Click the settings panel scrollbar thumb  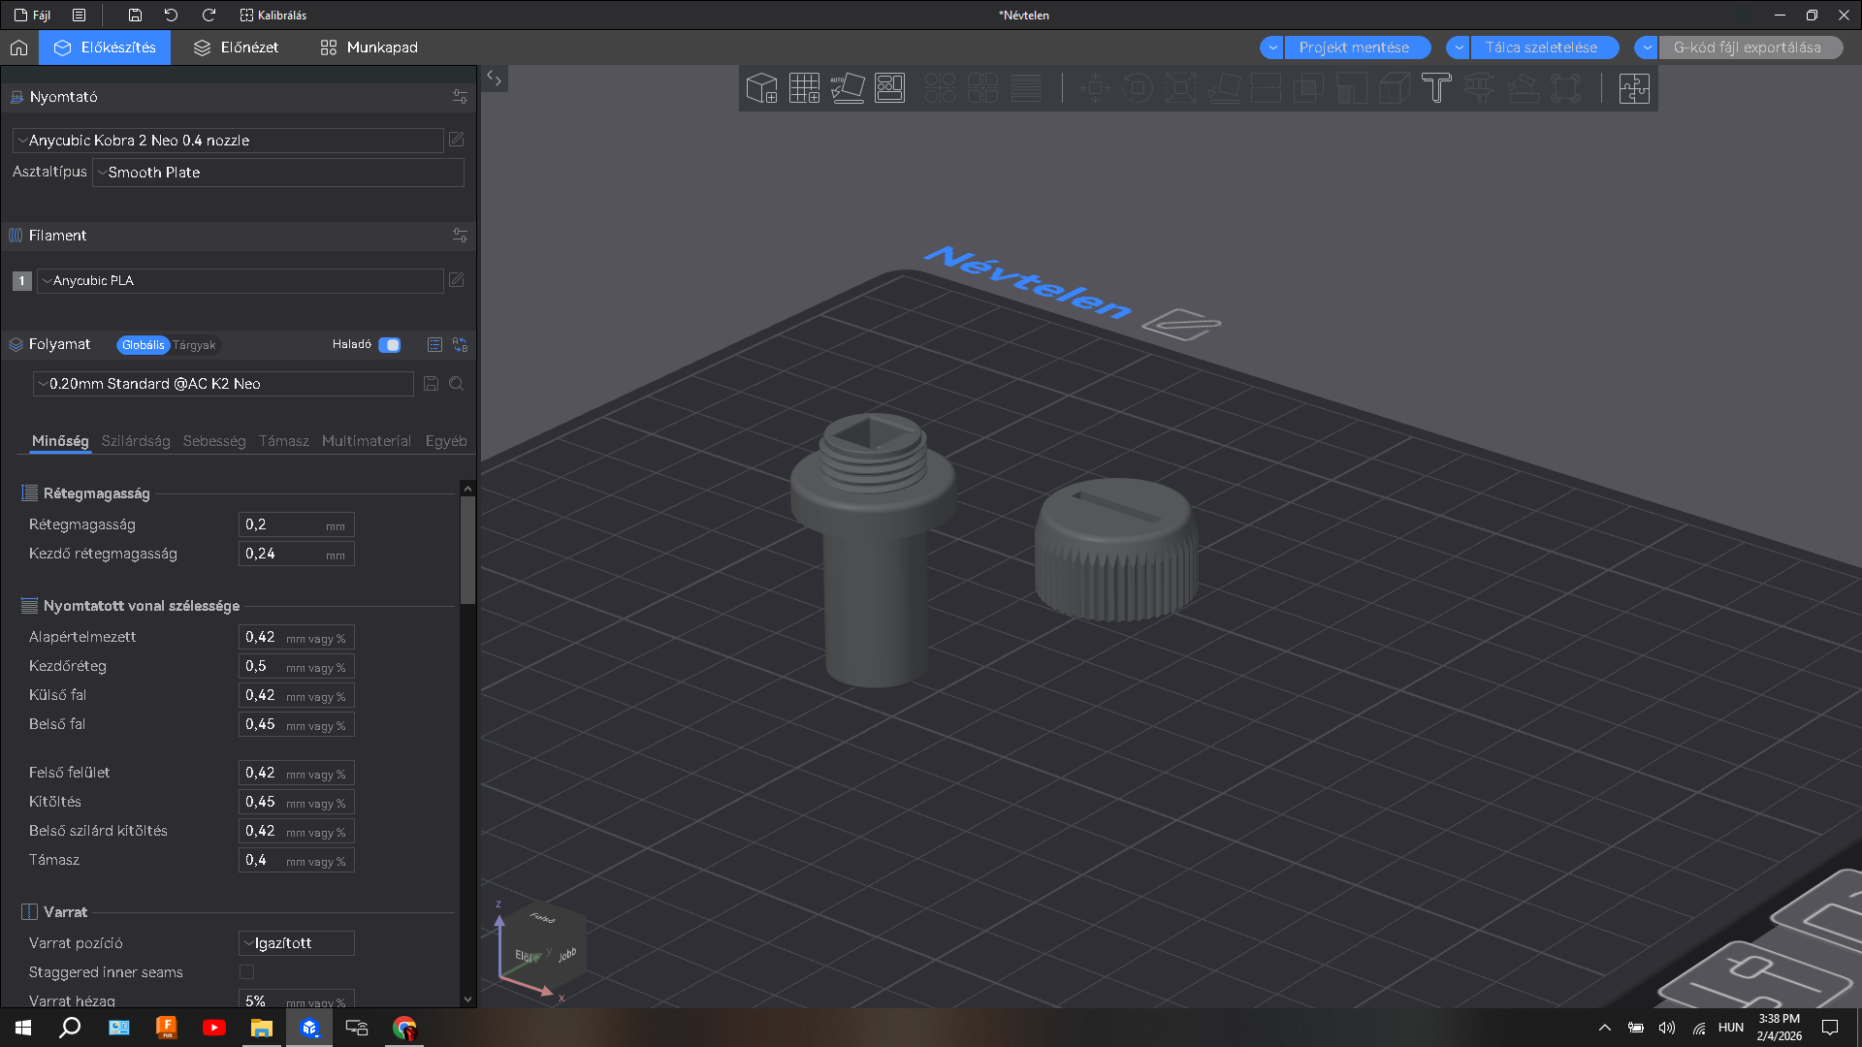(x=467, y=550)
